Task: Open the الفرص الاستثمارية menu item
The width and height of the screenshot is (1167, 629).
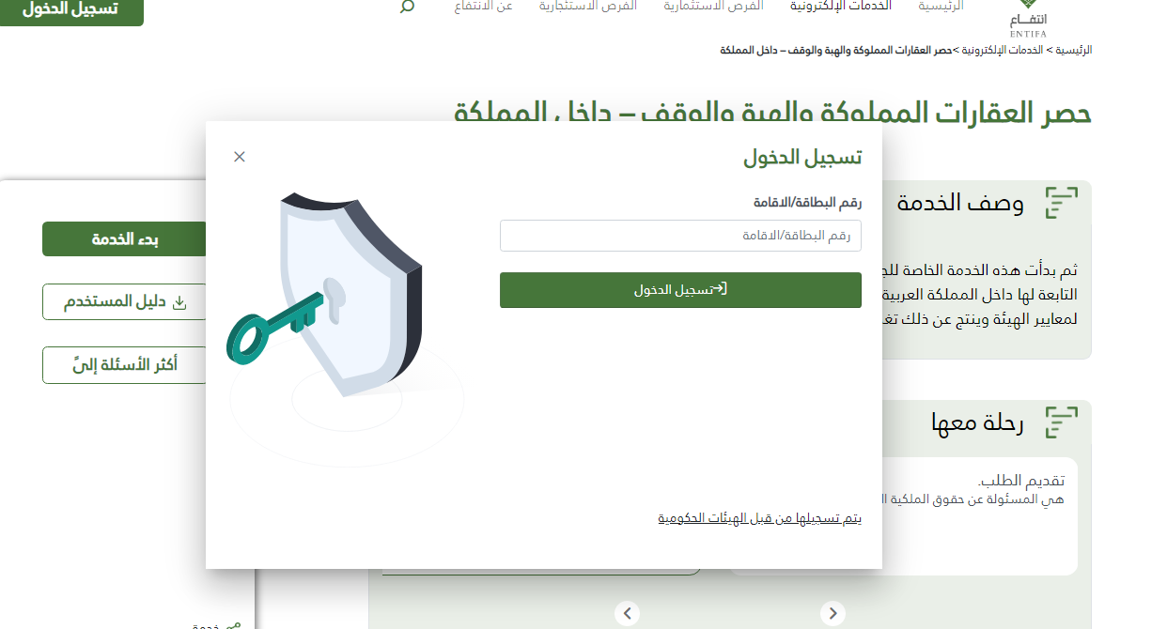Action: (x=713, y=6)
